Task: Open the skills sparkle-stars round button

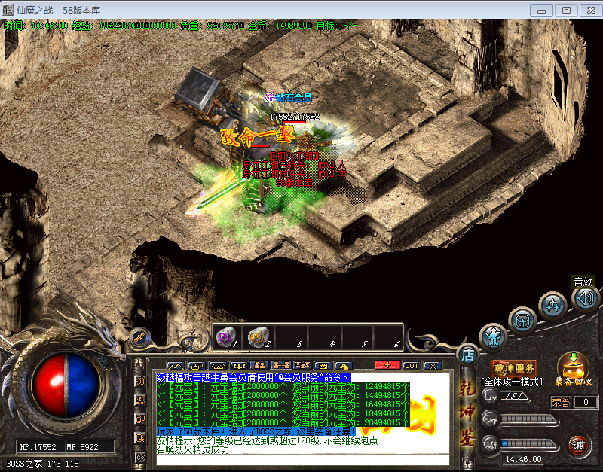Action: [x=552, y=306]
